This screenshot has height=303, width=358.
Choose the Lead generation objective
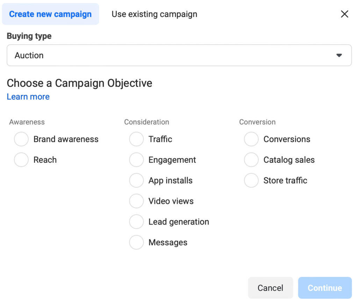pyautogui.click(x=136, y=221)
